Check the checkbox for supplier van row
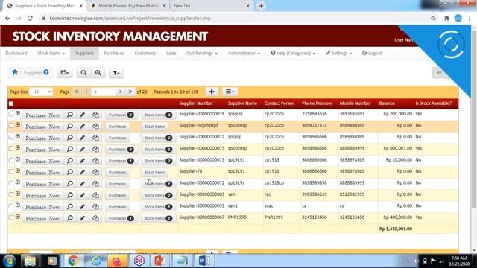Viewport: 477px width, 268px height. (11, 194)
